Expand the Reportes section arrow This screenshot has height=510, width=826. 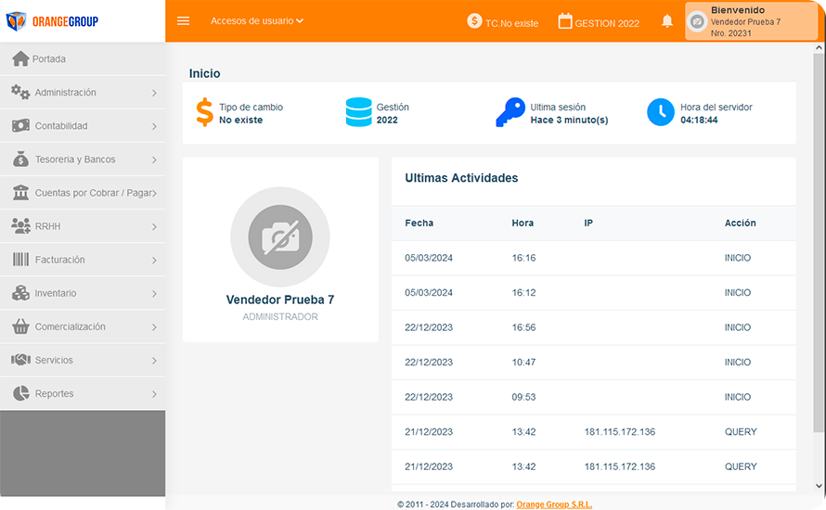coord(154,394)
